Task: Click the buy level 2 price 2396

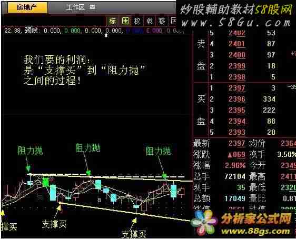Action: pyautogui.click(x=236, y=99)
